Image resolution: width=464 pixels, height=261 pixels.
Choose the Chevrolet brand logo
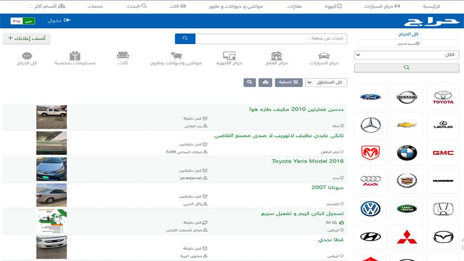click(406, 125)
